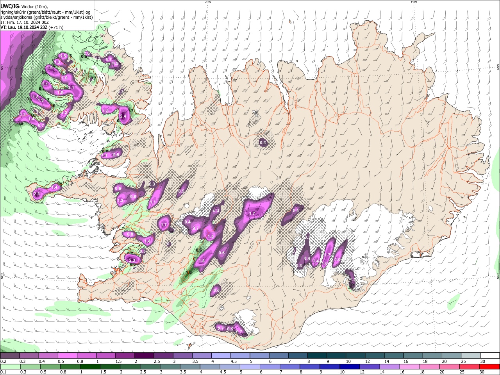
Task: Click the '0.1' label in bottom legend row
Action: tap(3, 372)
